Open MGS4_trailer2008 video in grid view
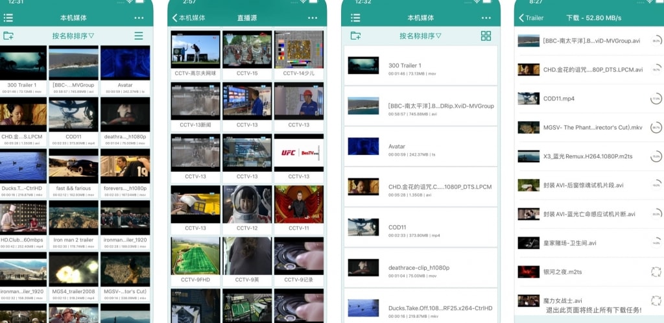 (74, 269)
